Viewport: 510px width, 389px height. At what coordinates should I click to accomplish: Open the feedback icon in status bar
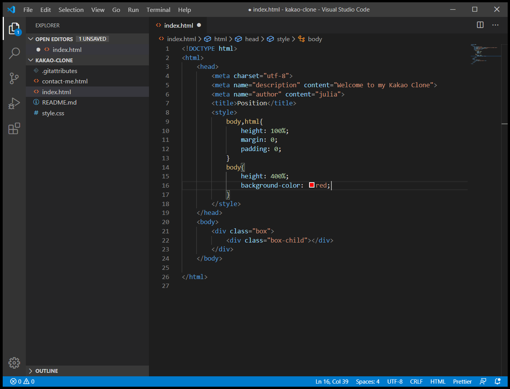pos(483,381)
